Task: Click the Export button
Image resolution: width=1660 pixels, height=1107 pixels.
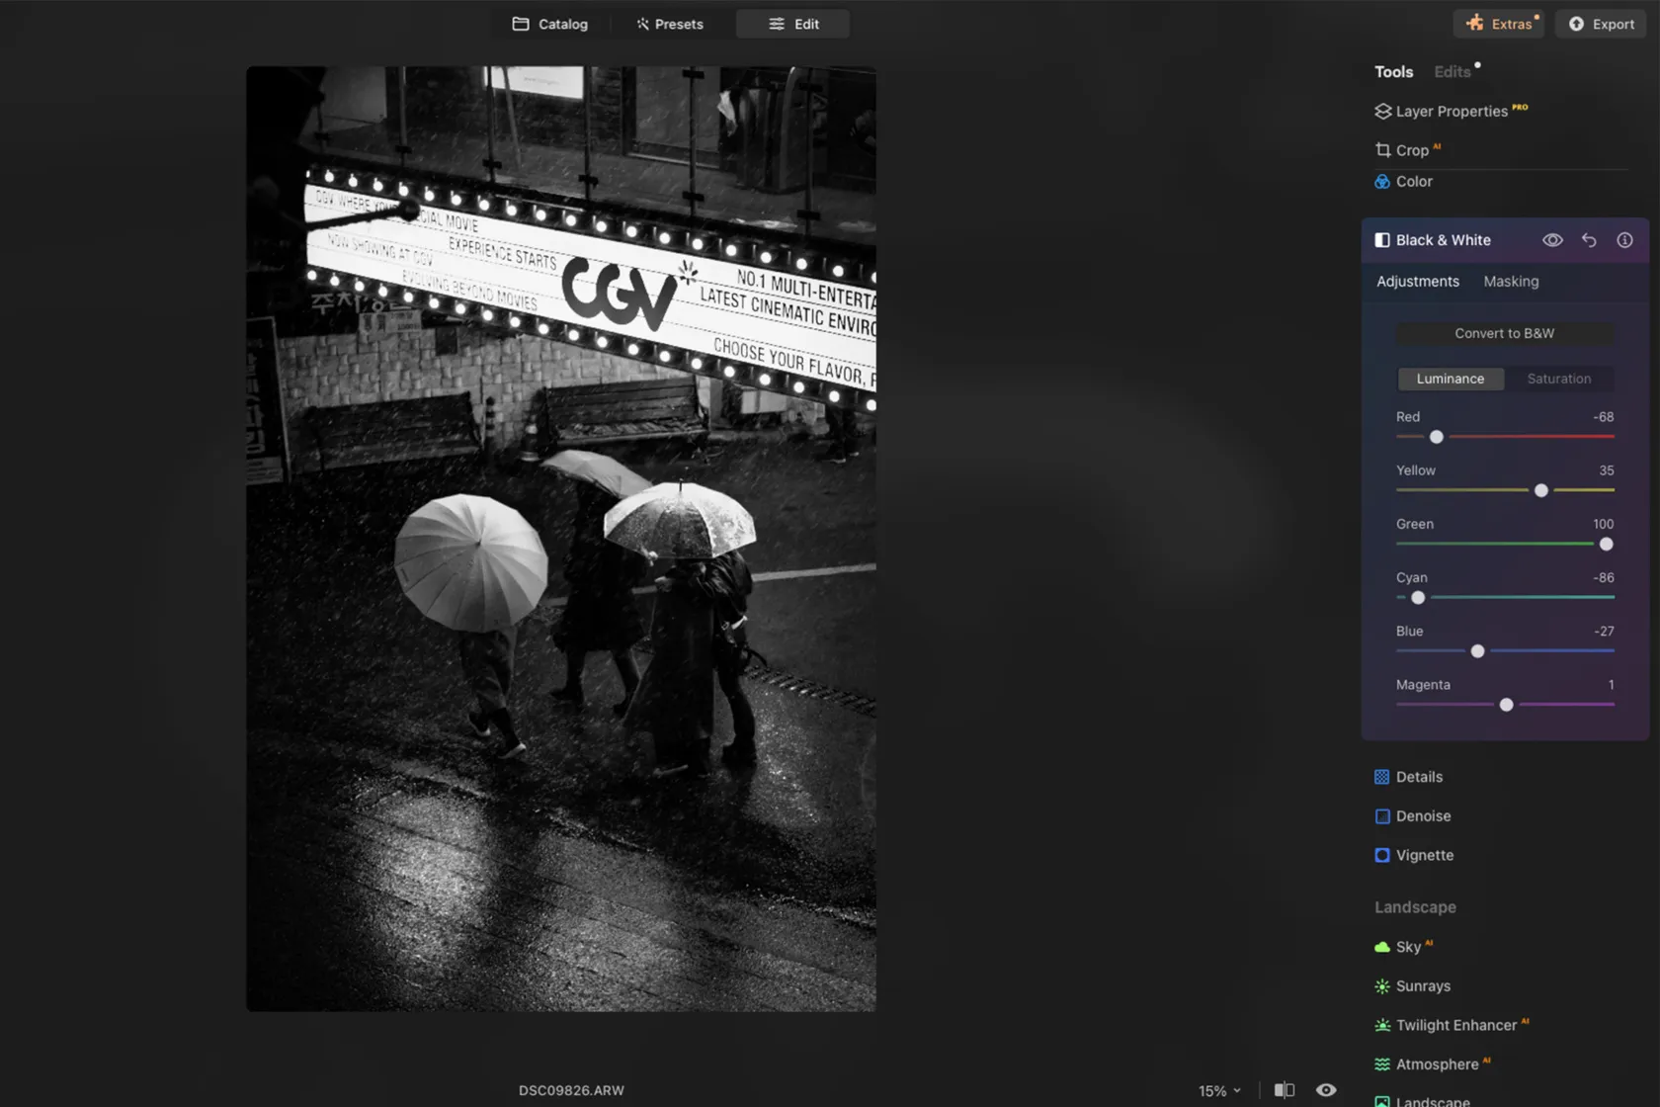Action: tap(1601, 24)
